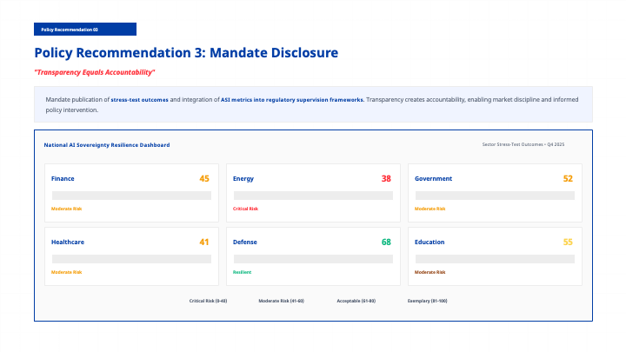Viewport: 626px width, 352px height.
Task: Click the Sector Stress-Test Outcomes Q4 2025 label
Action: coord(523,144)
